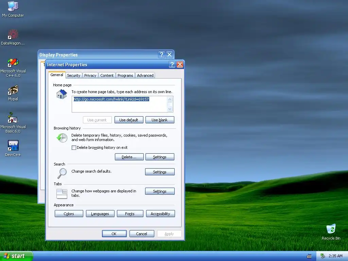Switch to the Privacy tab

90,75
